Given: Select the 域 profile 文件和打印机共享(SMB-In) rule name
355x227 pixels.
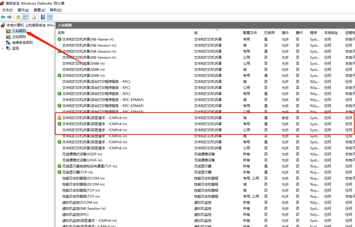Looking at the screenshot, I should coord(83,70).
